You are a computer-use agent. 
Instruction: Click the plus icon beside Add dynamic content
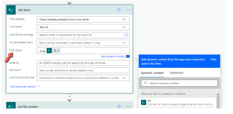[x=128, y=56]
